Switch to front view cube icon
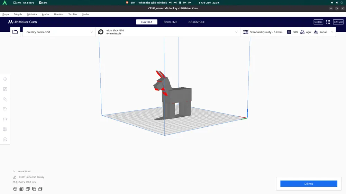Screen dimensions: 346x194 [x=21, y=189]
